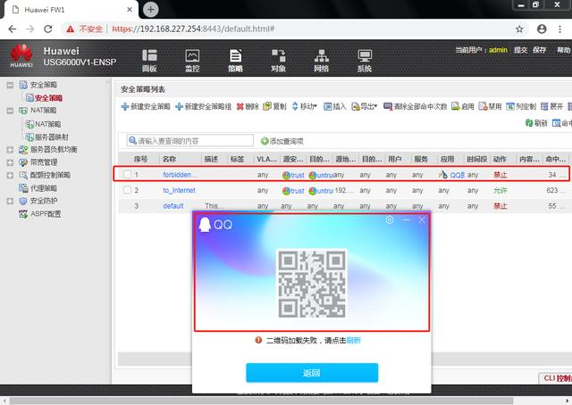Collapse the NAT策略 tree node
This screenshot has width=572, height=405.
point(10,111)
